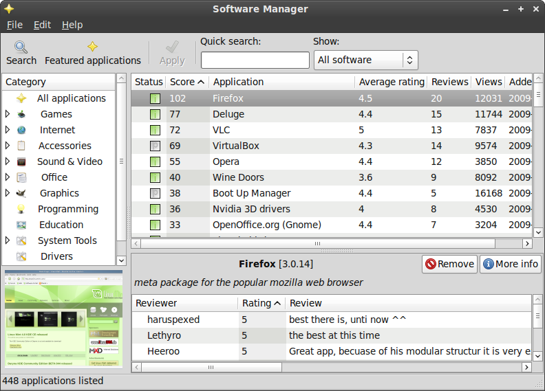
Task: Select the Heeroo review row
Action: (332, 351)
